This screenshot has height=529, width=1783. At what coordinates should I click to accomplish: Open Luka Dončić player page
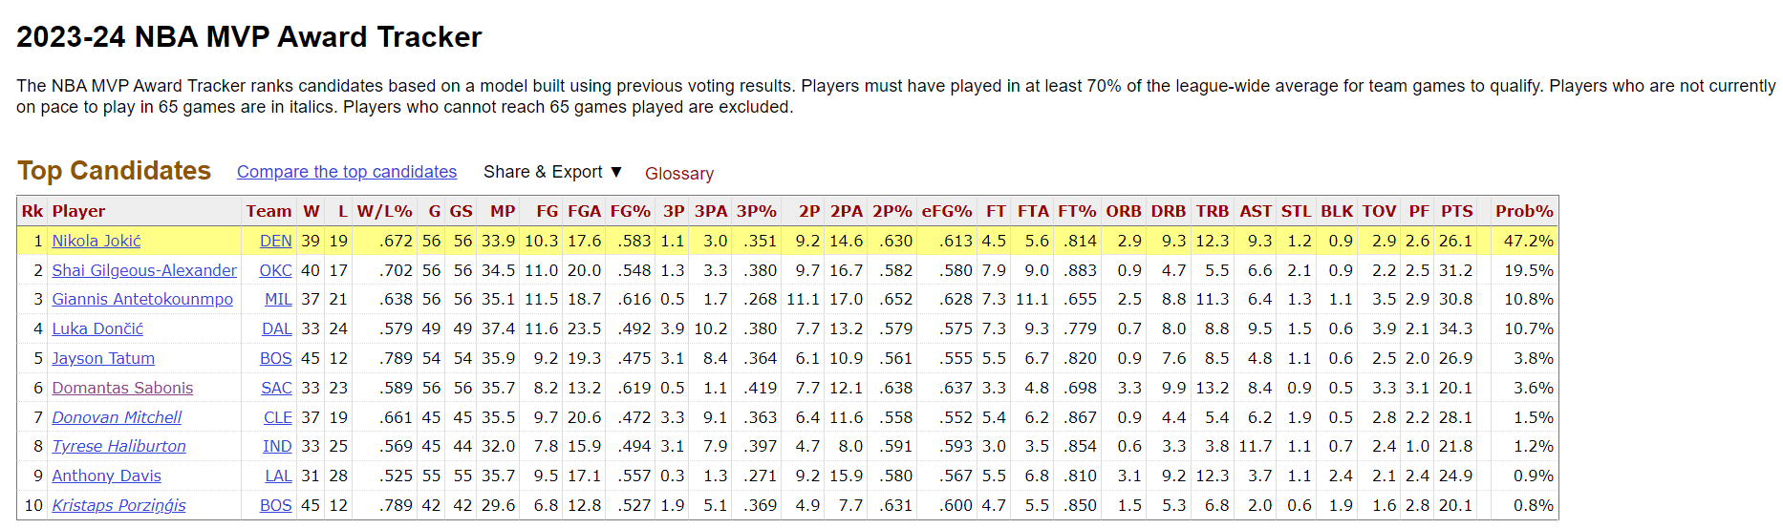(97, 328)
